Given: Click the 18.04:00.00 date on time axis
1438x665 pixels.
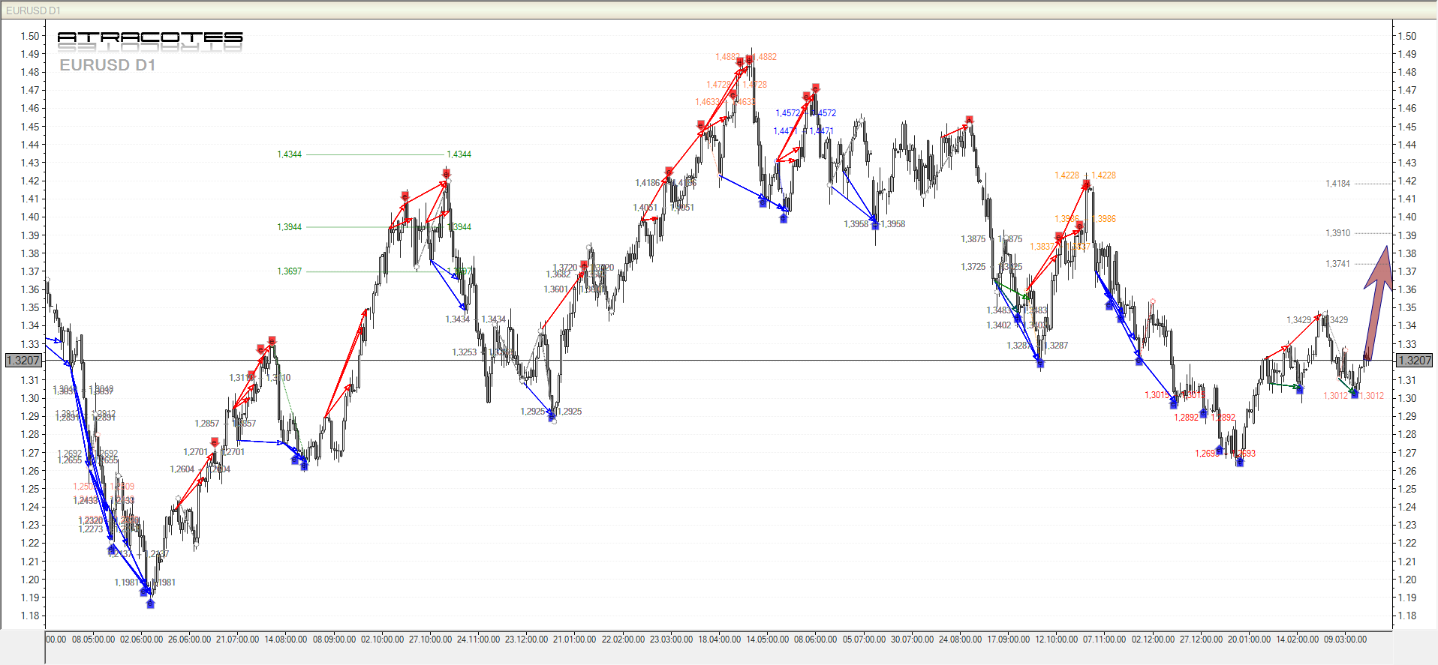Looking at the screenshot, I should coord(720,640).
